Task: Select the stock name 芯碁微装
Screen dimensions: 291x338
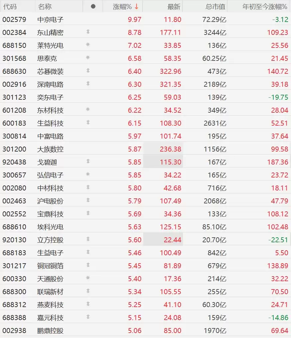Action: (x=50, y=71)
